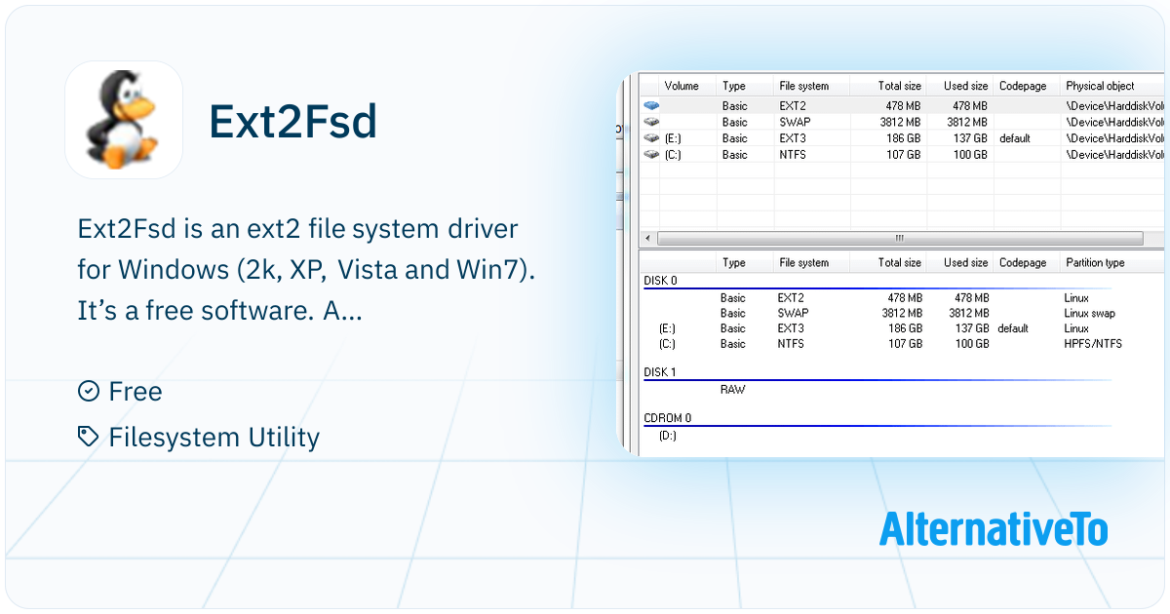Click 'default' codepage in top list

tap(1014, 138)
